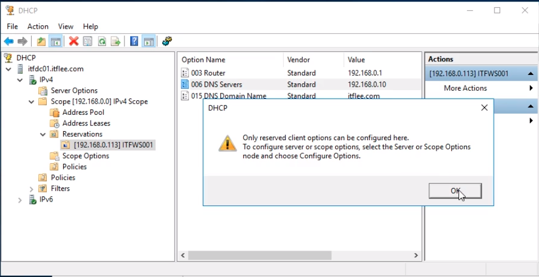Click the blue Help toolbar icon

tap(134, 42)
